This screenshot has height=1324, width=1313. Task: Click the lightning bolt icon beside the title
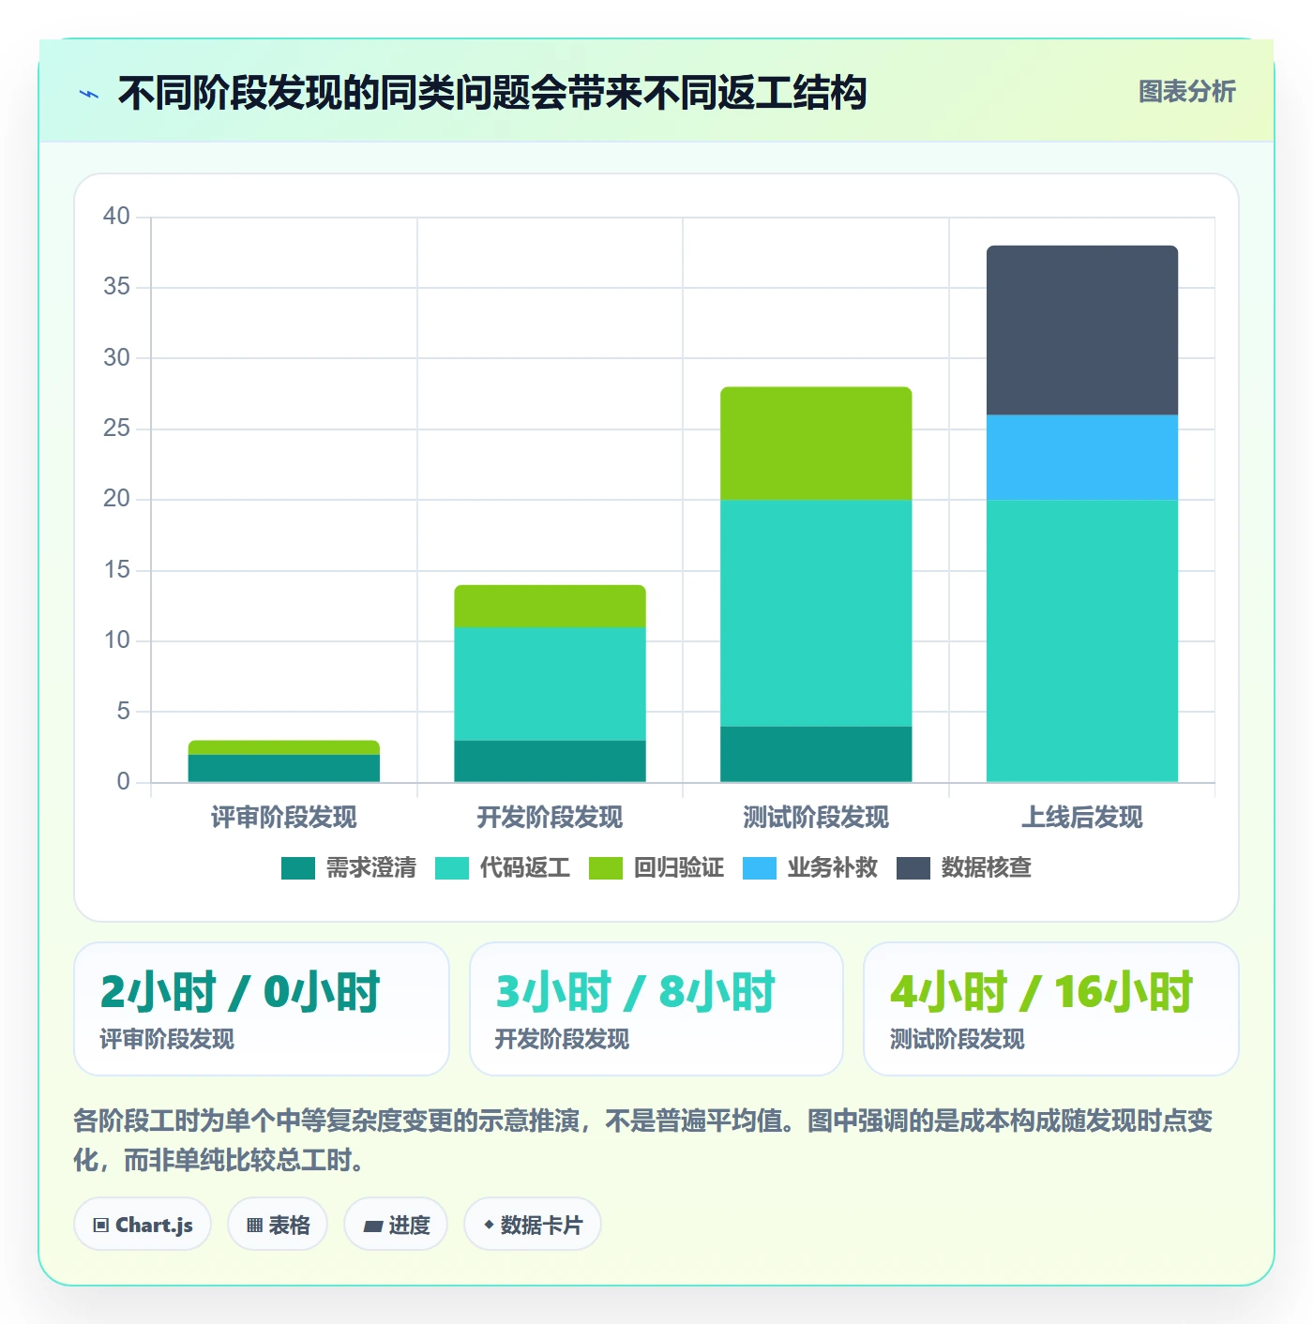pos(90,94)
